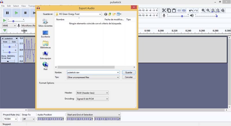Image resolution: width=231 pixels, height=126 pixels.
Task: Open Start and End of Selection dropdown
Action: (x=94, y=115)
